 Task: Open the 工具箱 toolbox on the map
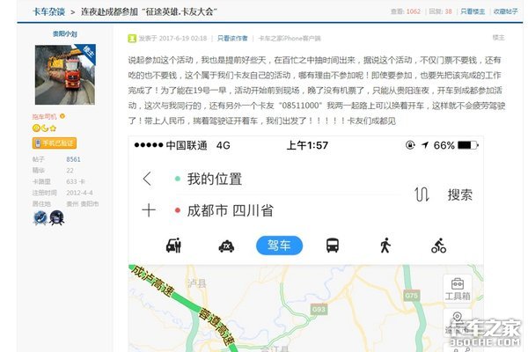[457, 289]
